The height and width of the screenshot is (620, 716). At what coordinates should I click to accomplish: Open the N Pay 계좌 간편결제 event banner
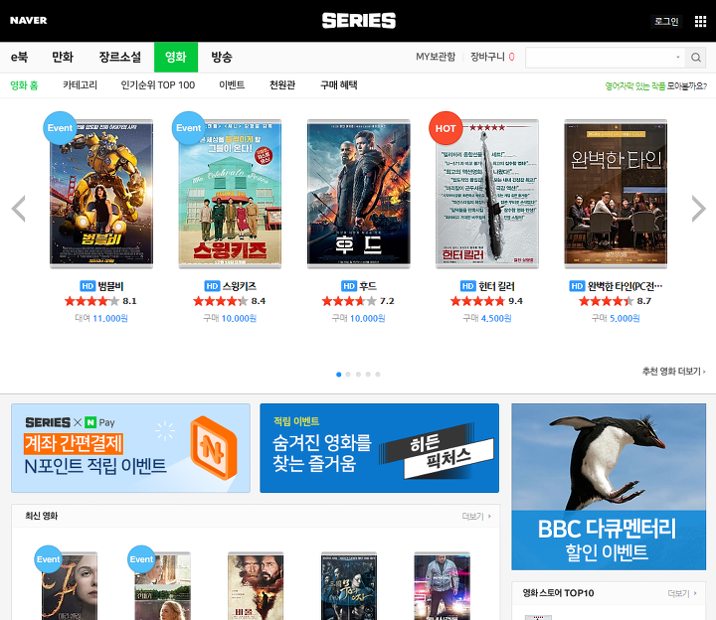coord(130,448)
